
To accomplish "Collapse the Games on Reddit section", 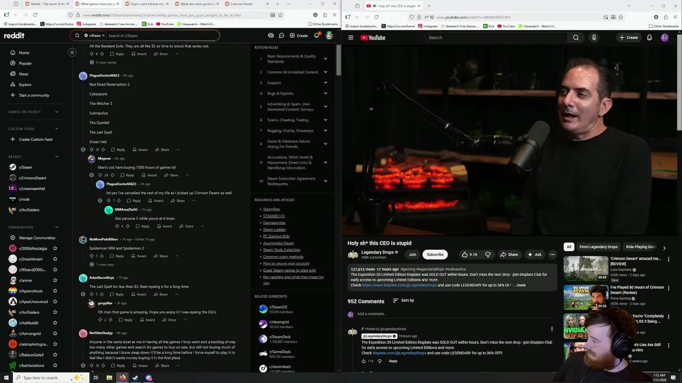I will point(56,112).
